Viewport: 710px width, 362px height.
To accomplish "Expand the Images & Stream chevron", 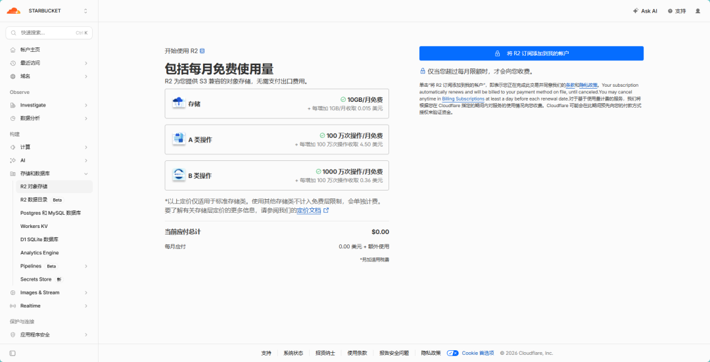I will 86,293.
